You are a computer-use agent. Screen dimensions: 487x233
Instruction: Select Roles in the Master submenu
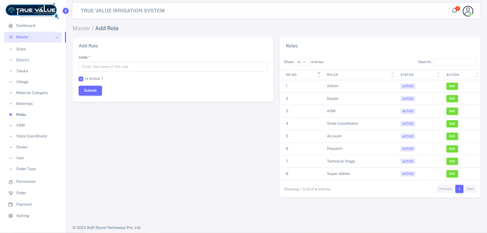coord(21,115)
